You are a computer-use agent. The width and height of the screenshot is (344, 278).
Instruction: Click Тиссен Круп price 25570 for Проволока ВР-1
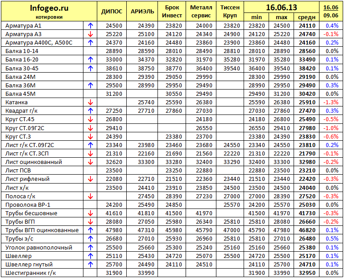coord(232,205)
